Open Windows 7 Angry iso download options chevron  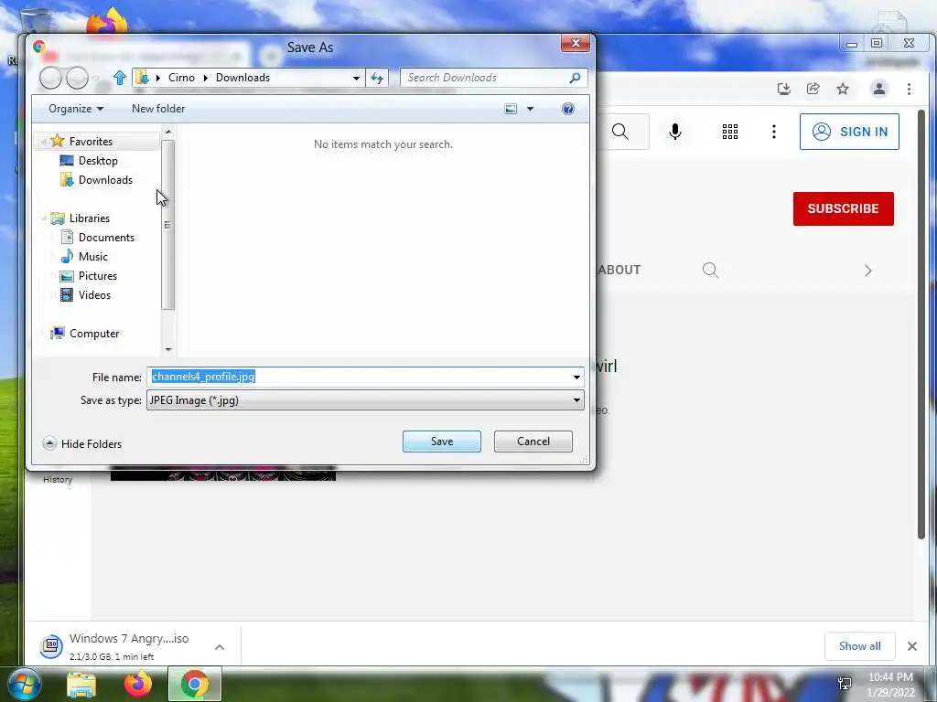pyautogui.click(x=220, y=647)
